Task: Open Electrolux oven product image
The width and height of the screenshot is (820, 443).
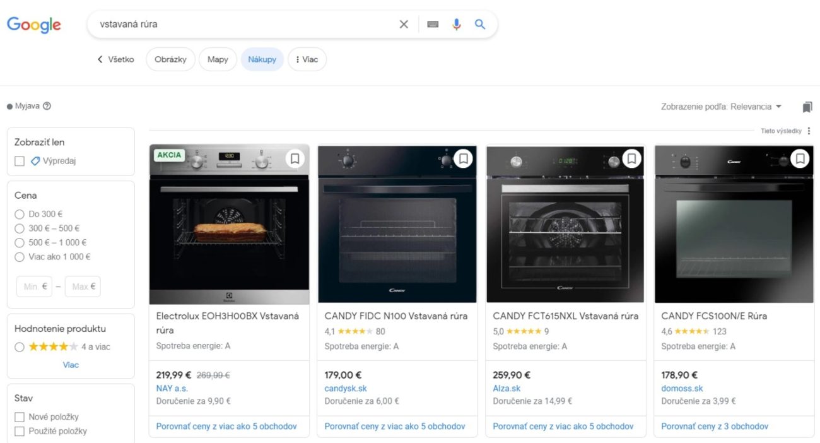Action: 230,225
